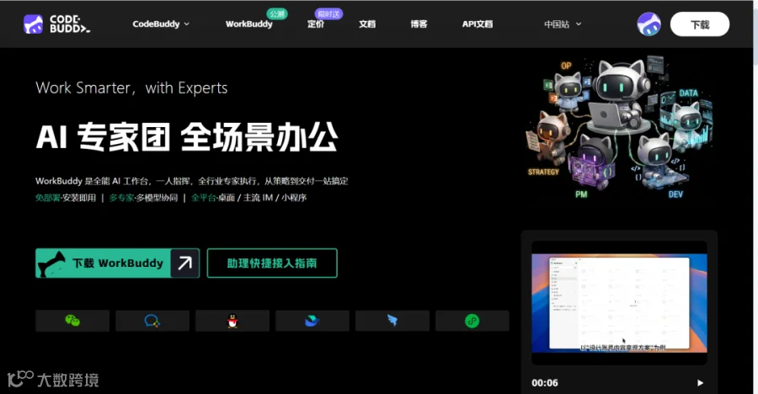Image resolution: width=758 pixels, height=394 pixels.
Task: Expand the 中国站 region dropdown
Action: click(563, 24)
